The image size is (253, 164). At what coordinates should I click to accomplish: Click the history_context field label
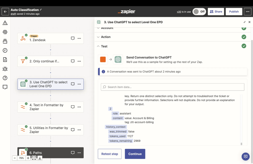click(x=116, y=127)
